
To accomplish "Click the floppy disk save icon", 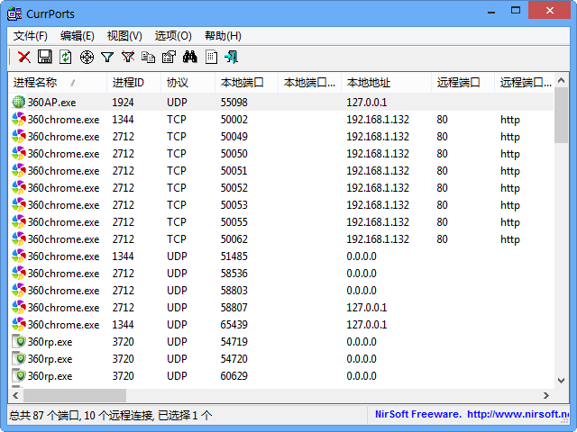I will point(44,57).
